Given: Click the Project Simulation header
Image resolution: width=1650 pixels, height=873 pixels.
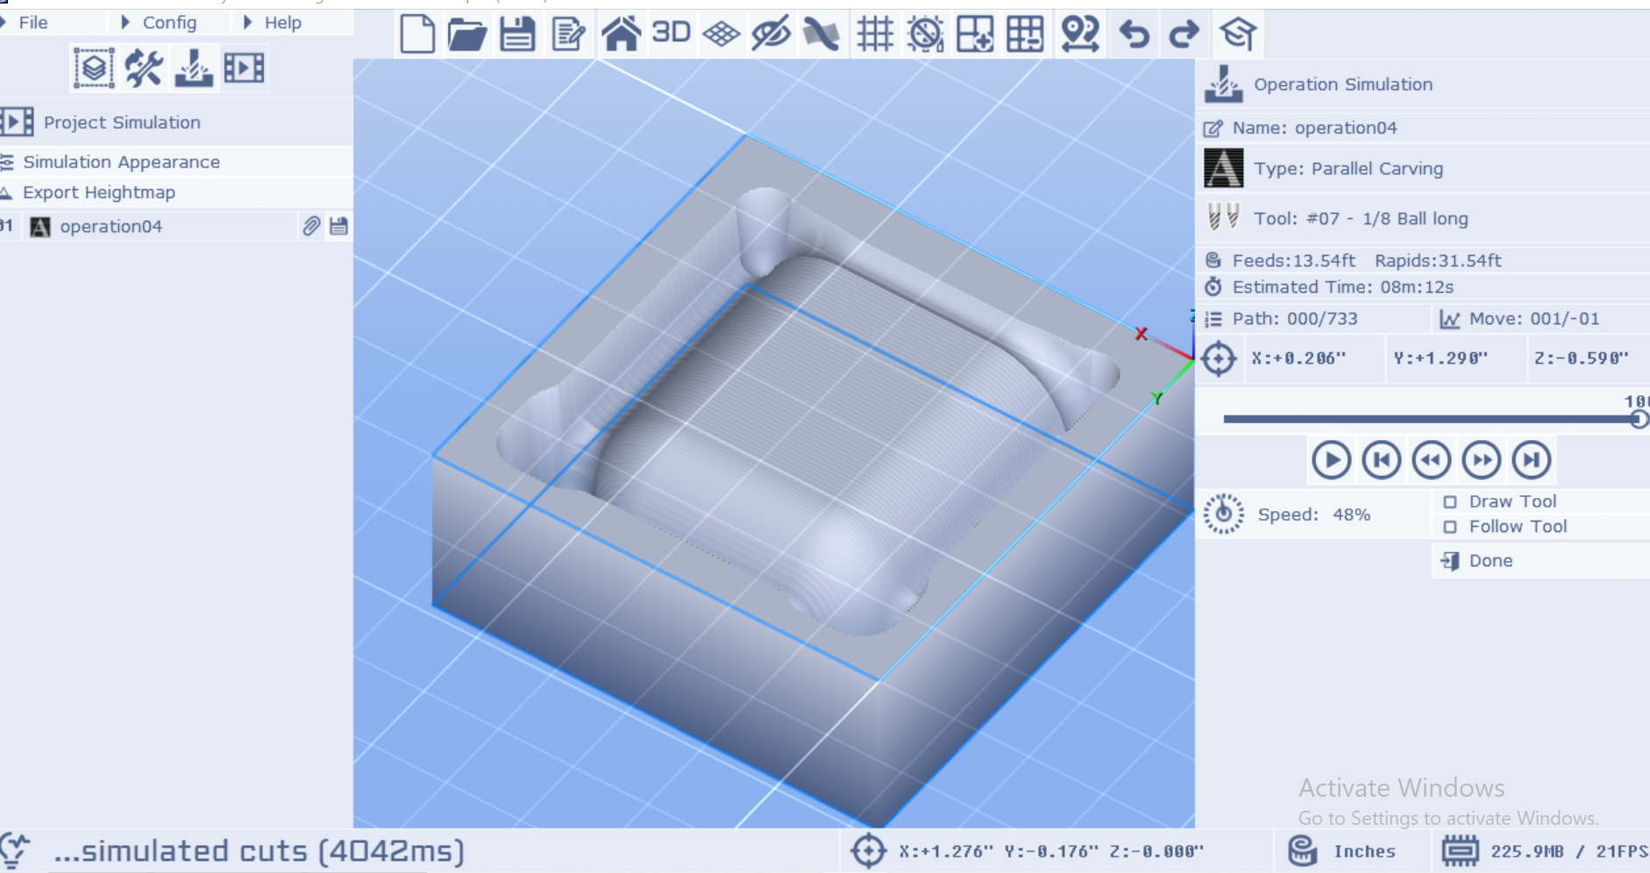Looking at the screenshot, I should coord(121,123).
